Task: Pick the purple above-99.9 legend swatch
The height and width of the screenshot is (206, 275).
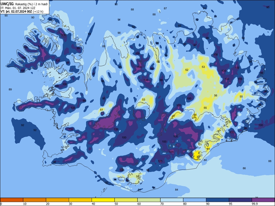Action: 263,200
